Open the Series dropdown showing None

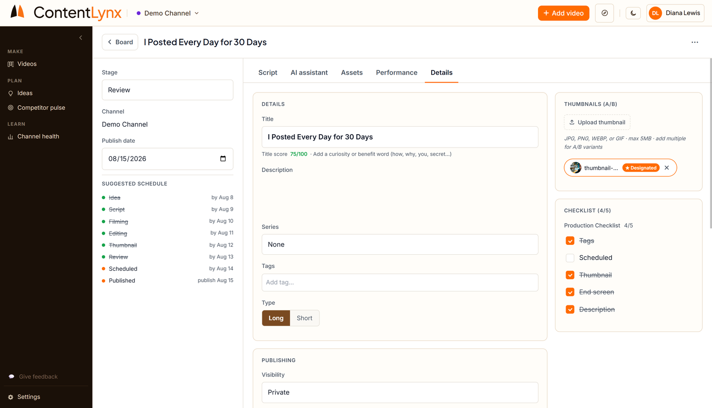[400, 244]
